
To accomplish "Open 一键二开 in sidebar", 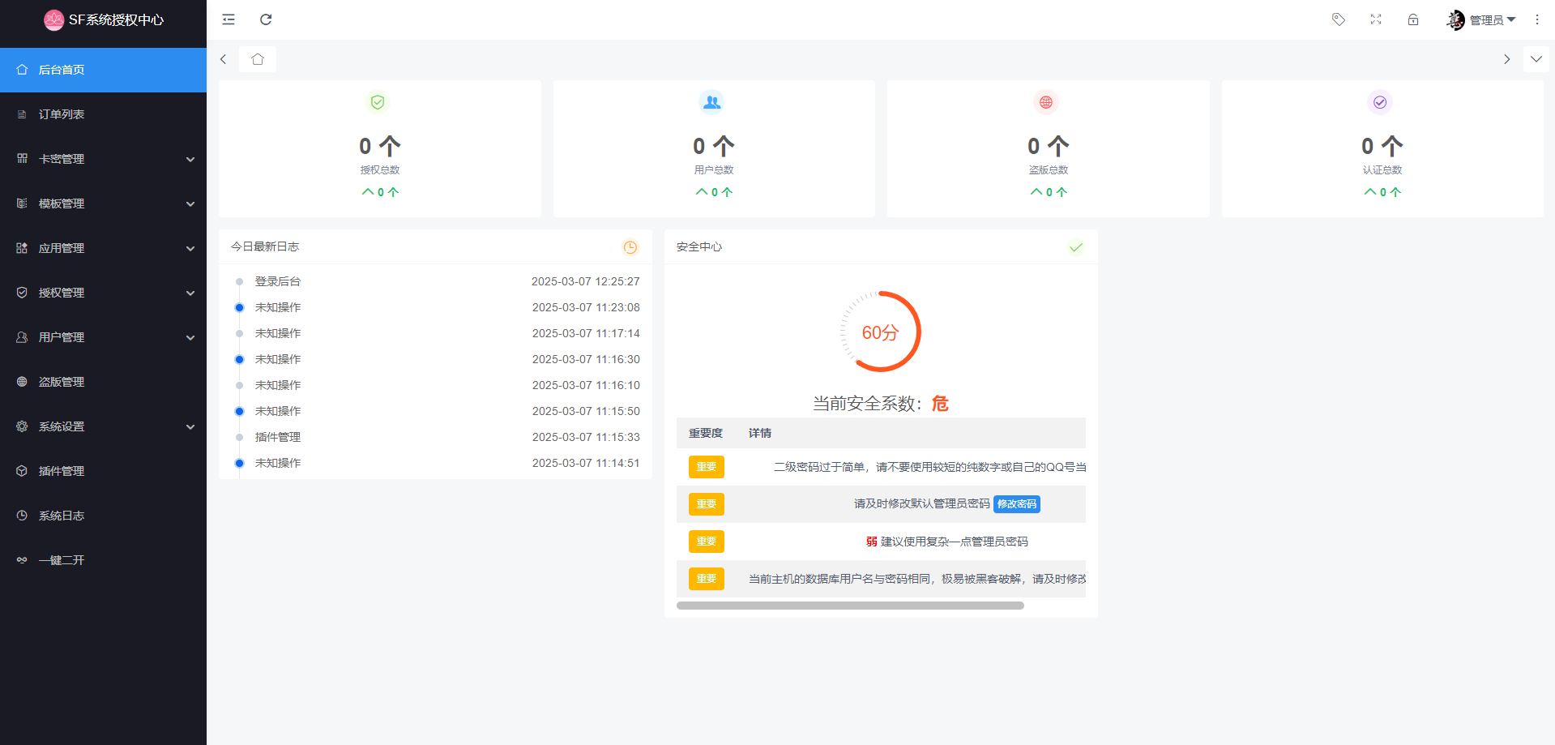I will click(x=103, y=560).
